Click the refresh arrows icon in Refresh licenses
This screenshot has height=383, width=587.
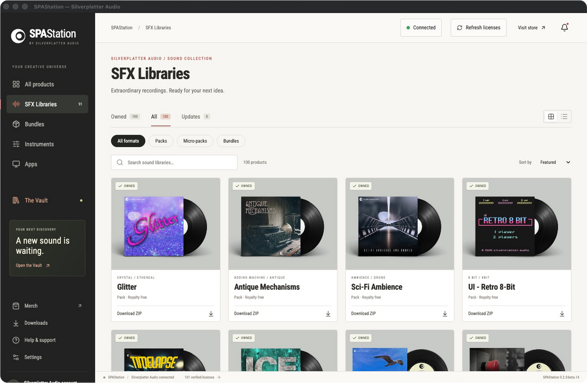[459, 28]
